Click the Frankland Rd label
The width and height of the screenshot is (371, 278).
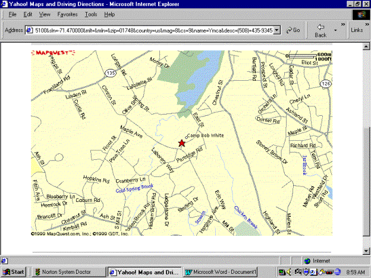click(57, 85)
